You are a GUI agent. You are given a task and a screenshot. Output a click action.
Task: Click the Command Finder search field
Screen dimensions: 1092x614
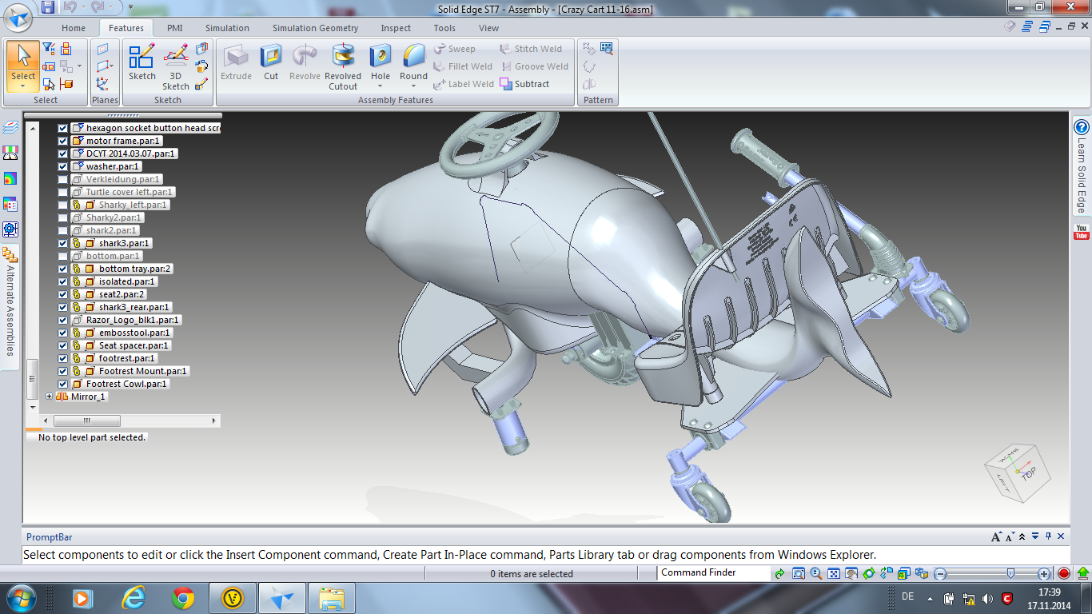point(711,572)
